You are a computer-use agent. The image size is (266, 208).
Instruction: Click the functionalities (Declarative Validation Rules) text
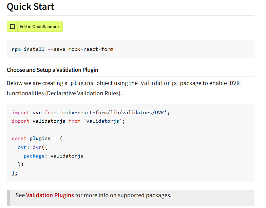[x=64, y=93]
